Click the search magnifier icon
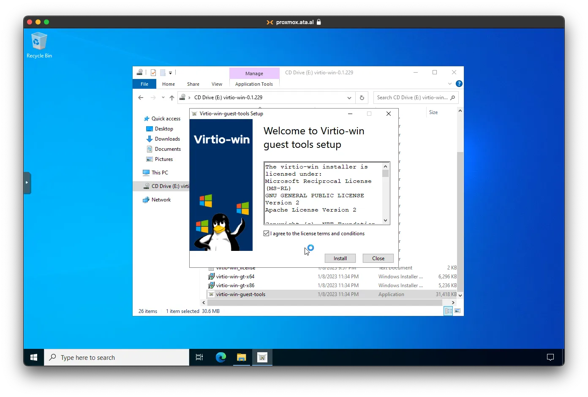This screenshot has height=397, width=588. coord(453,98)
